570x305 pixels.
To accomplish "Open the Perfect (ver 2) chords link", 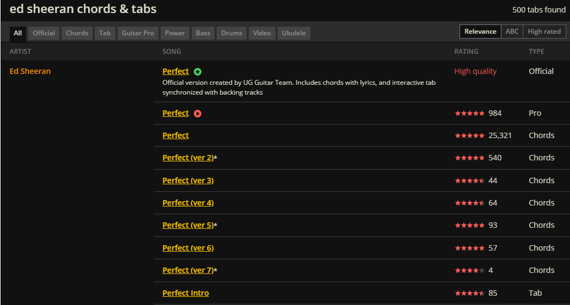I will 188,158.
